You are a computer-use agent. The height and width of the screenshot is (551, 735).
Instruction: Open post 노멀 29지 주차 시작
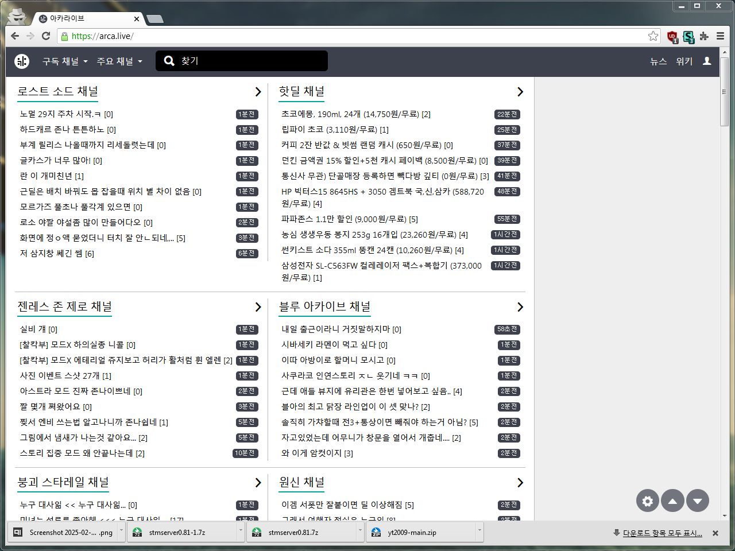[x=66, y=114]
